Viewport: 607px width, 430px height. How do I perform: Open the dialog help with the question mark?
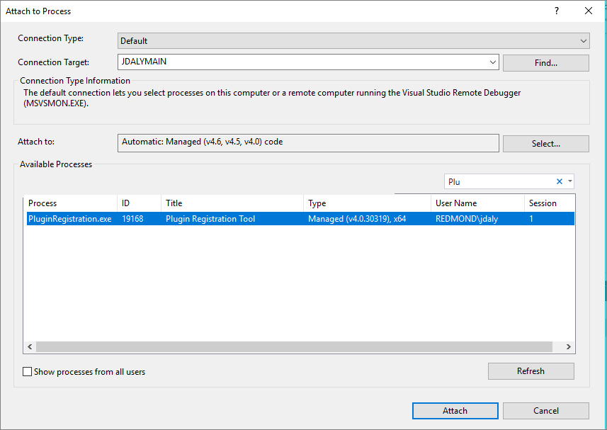[x=557, y=11]
